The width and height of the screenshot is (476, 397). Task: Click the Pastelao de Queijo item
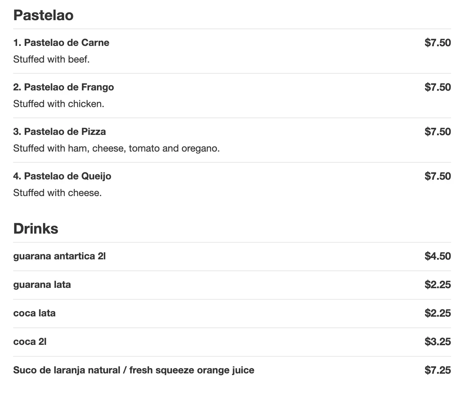(x=62, y=176)
